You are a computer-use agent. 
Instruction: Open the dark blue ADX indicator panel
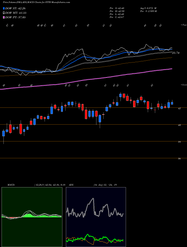pyautogui.click(x=96, y=217)
